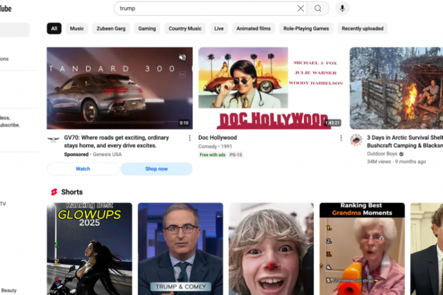The image size is (443, 295).
Task: Click the Shop now button
Action: (156, 169)
